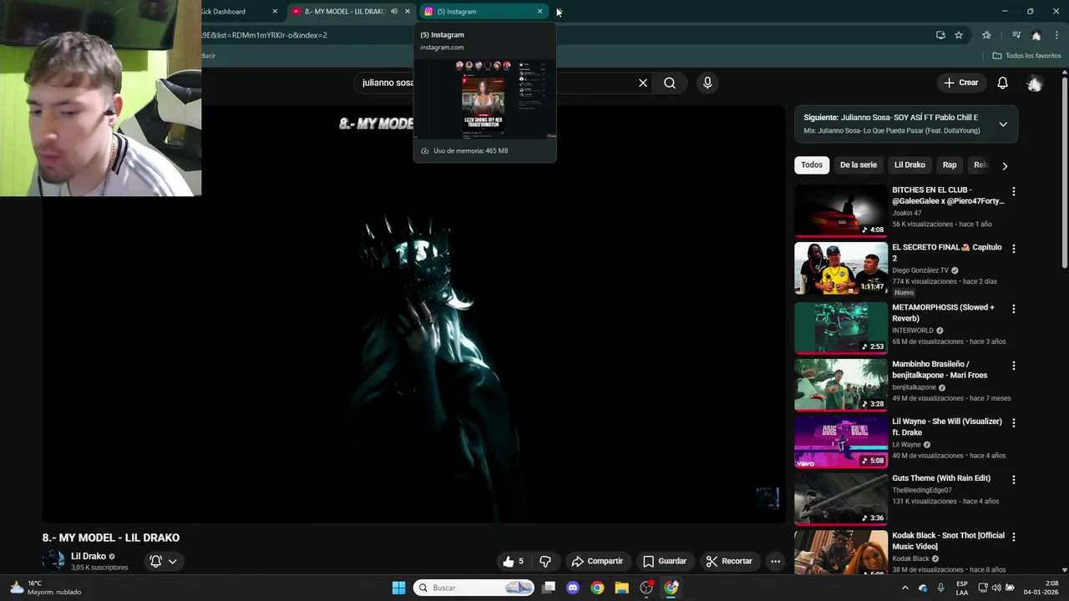1069x601 pixels.
Task: Select the Lil Drako filter chip
Action: [909, 165]
